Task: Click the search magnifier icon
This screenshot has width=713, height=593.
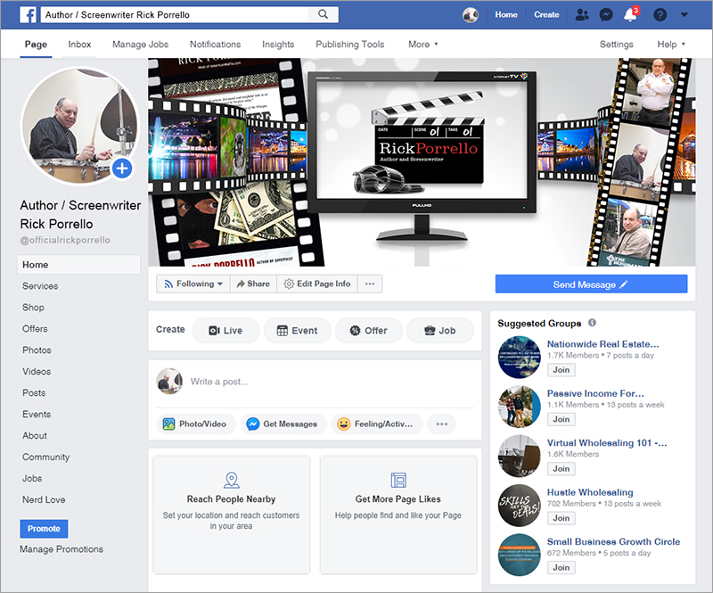Action: coord(322,15)
